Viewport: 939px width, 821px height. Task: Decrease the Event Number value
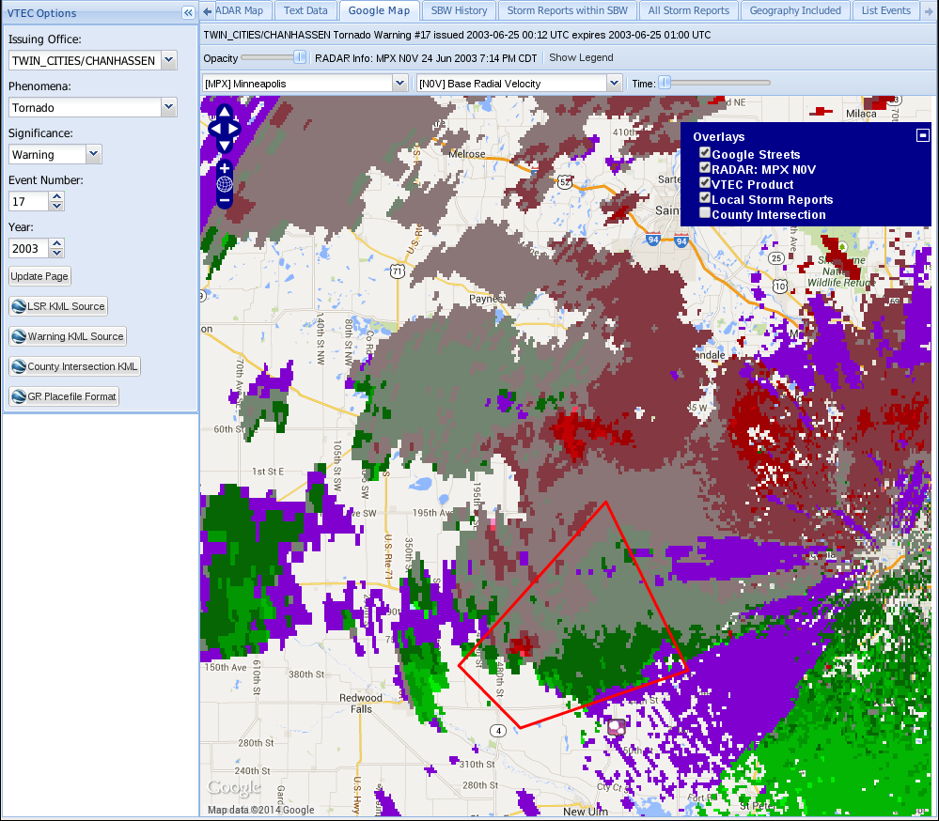(x=57, y=206)
